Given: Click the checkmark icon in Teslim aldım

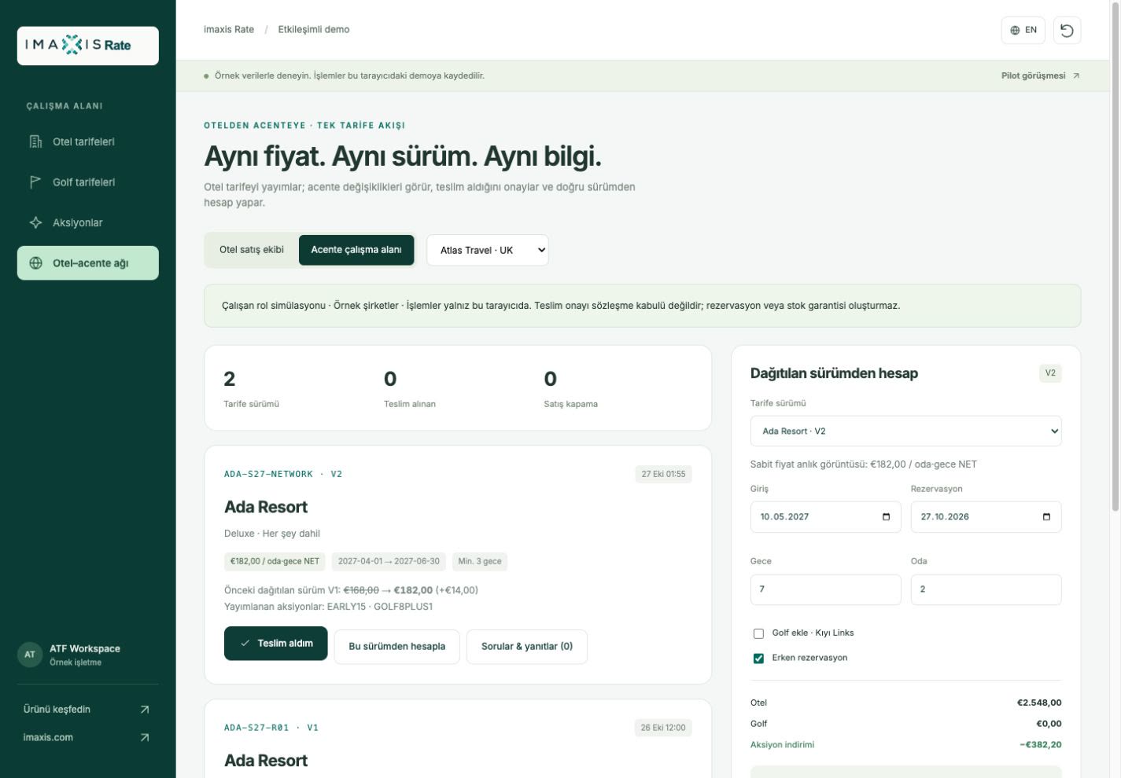Looking at the screenshot, I should [245, 644].
